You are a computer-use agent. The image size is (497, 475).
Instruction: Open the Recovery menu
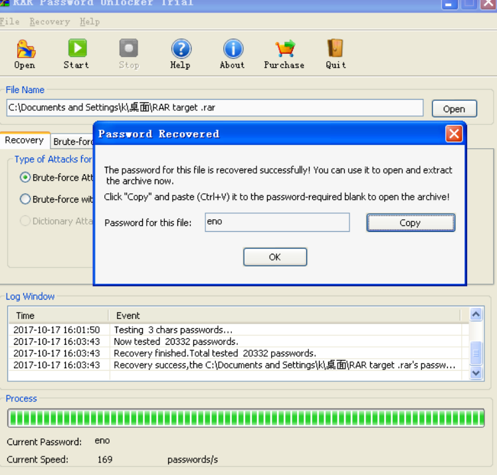pyautogui.click(x=50, y=22)
